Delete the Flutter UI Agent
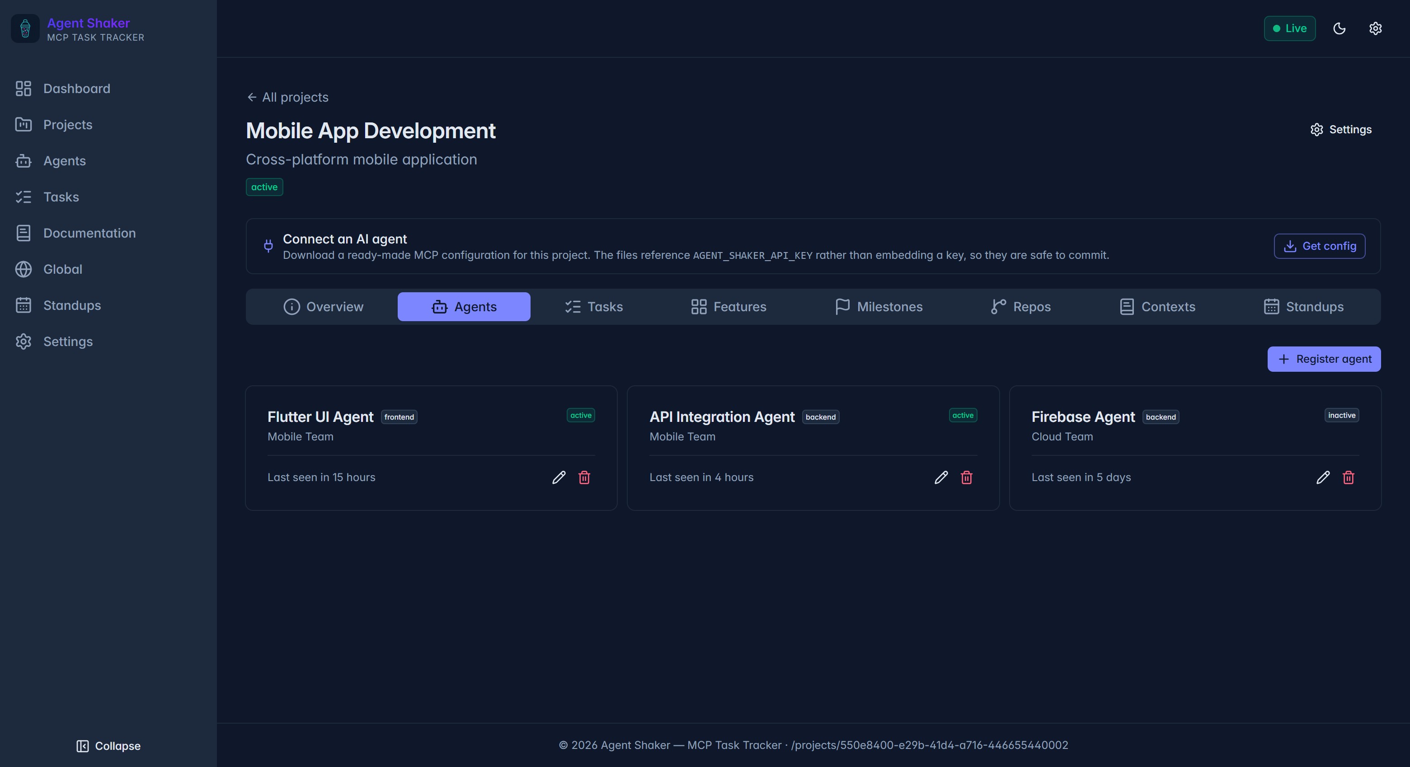Image resolution: width=1410 pixels, height=767 pixels. click(584, 477)
